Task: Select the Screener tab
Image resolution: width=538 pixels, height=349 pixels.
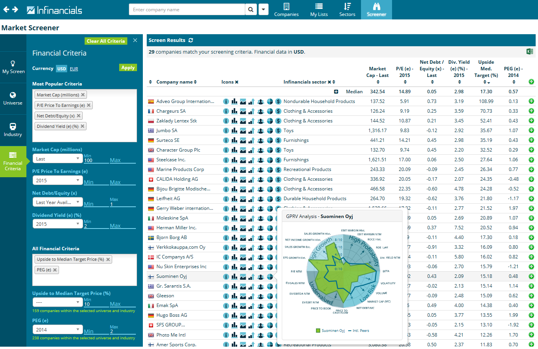Action: (377, 10)
